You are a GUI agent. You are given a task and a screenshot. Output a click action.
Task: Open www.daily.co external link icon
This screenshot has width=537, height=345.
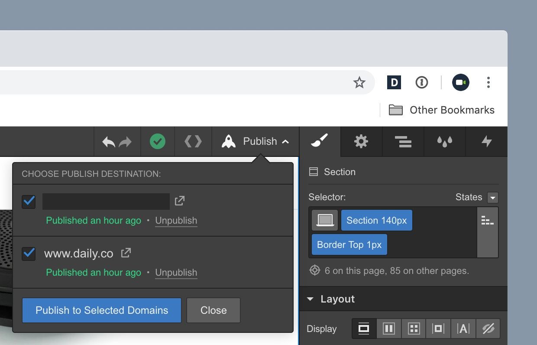pyautogui.click(x=126, y=253)
